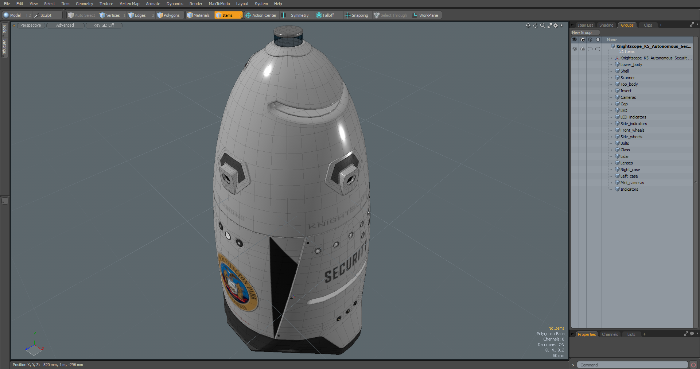
Task: Click the viewport pan icon
Action: coord(528,26)
